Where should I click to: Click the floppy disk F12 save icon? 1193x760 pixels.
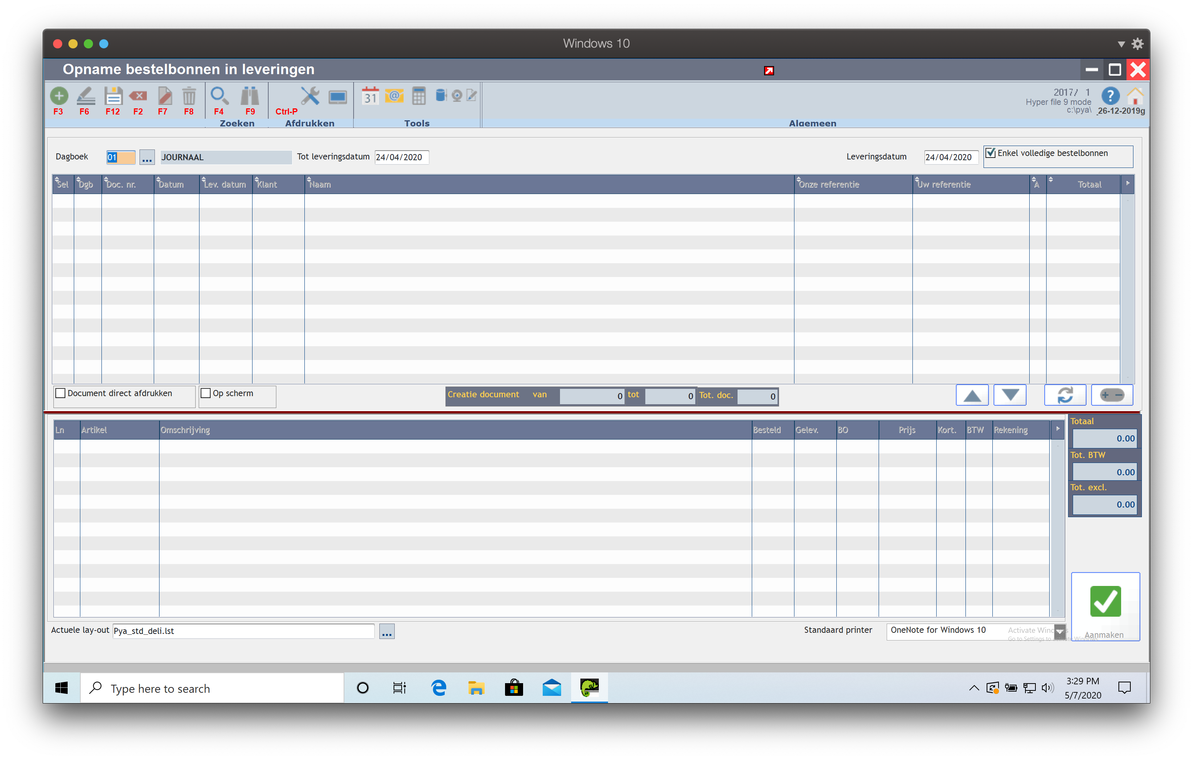113,96
